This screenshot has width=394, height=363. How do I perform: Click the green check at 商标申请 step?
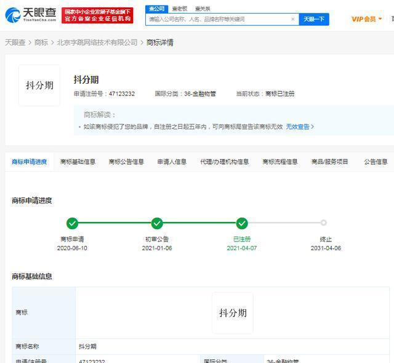(x=72, y=223)
